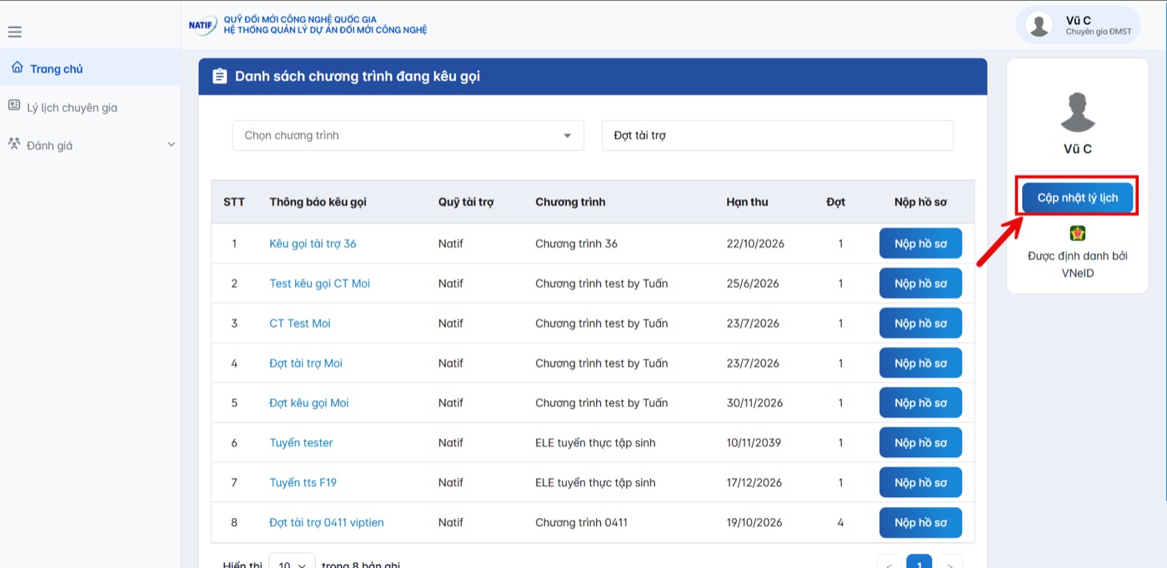Viewport: 1167px width, 568px height.
Task: Open the Tuyển tts F19 link
Action: tap(303, 482)
